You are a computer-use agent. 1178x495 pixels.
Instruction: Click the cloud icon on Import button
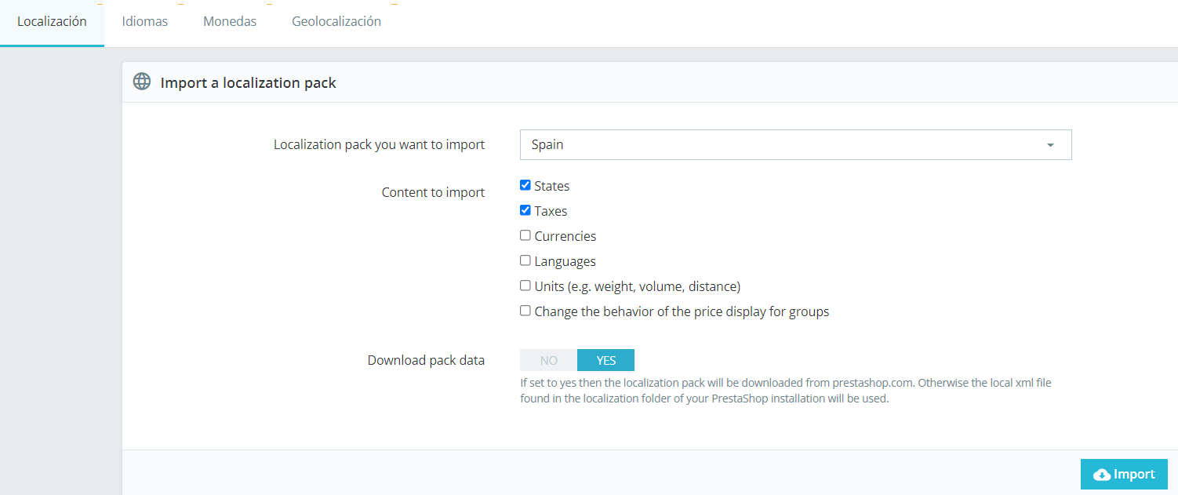click(x=1101, y=475)
